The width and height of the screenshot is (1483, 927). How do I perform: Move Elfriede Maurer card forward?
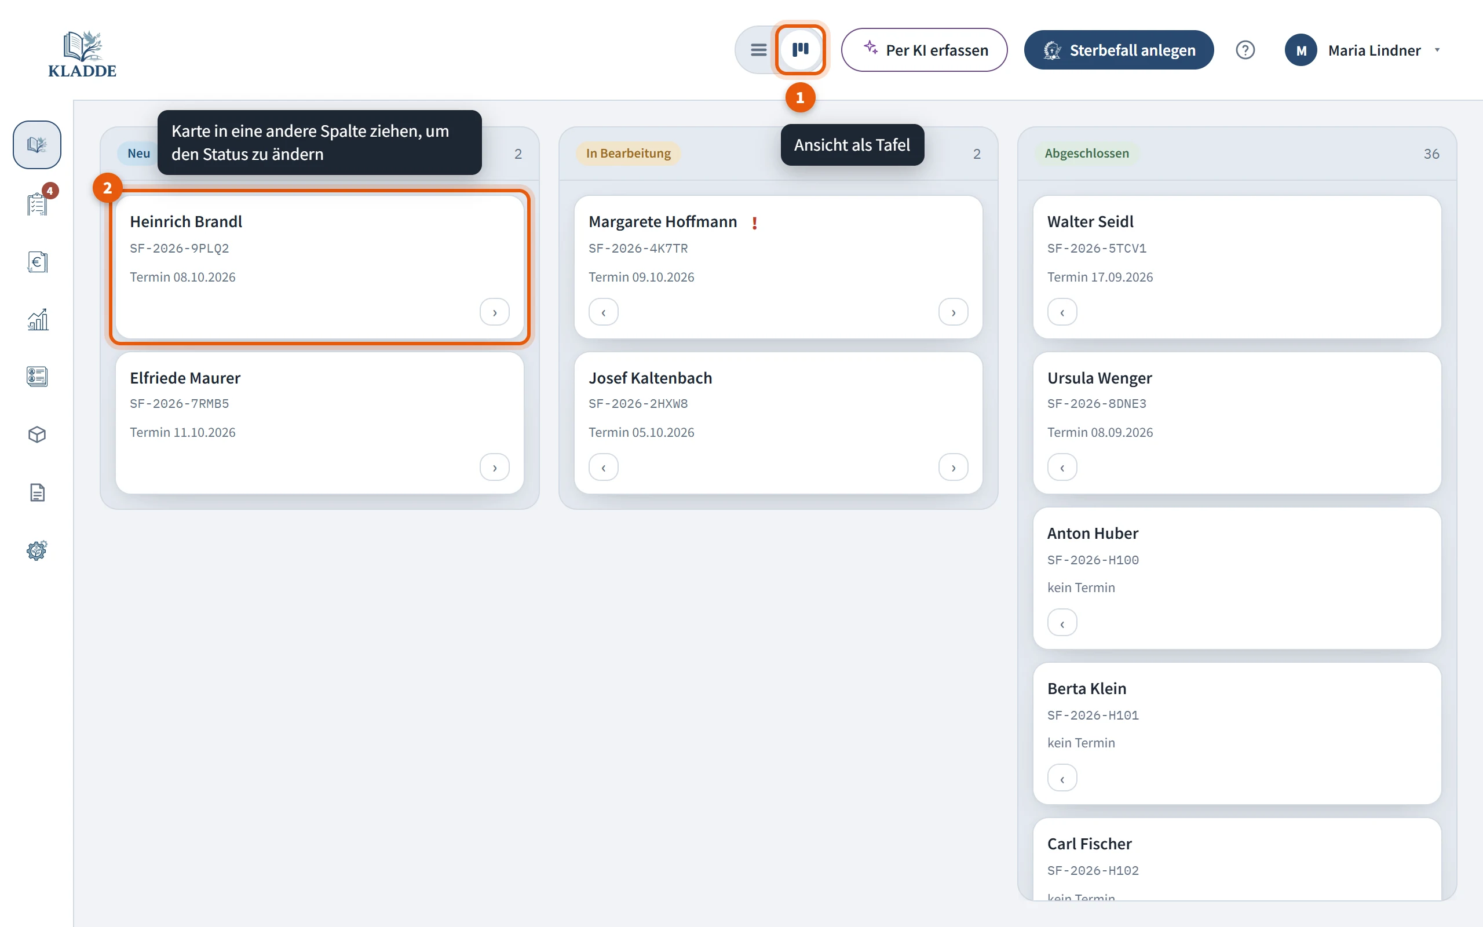click(x=495, y=467)
